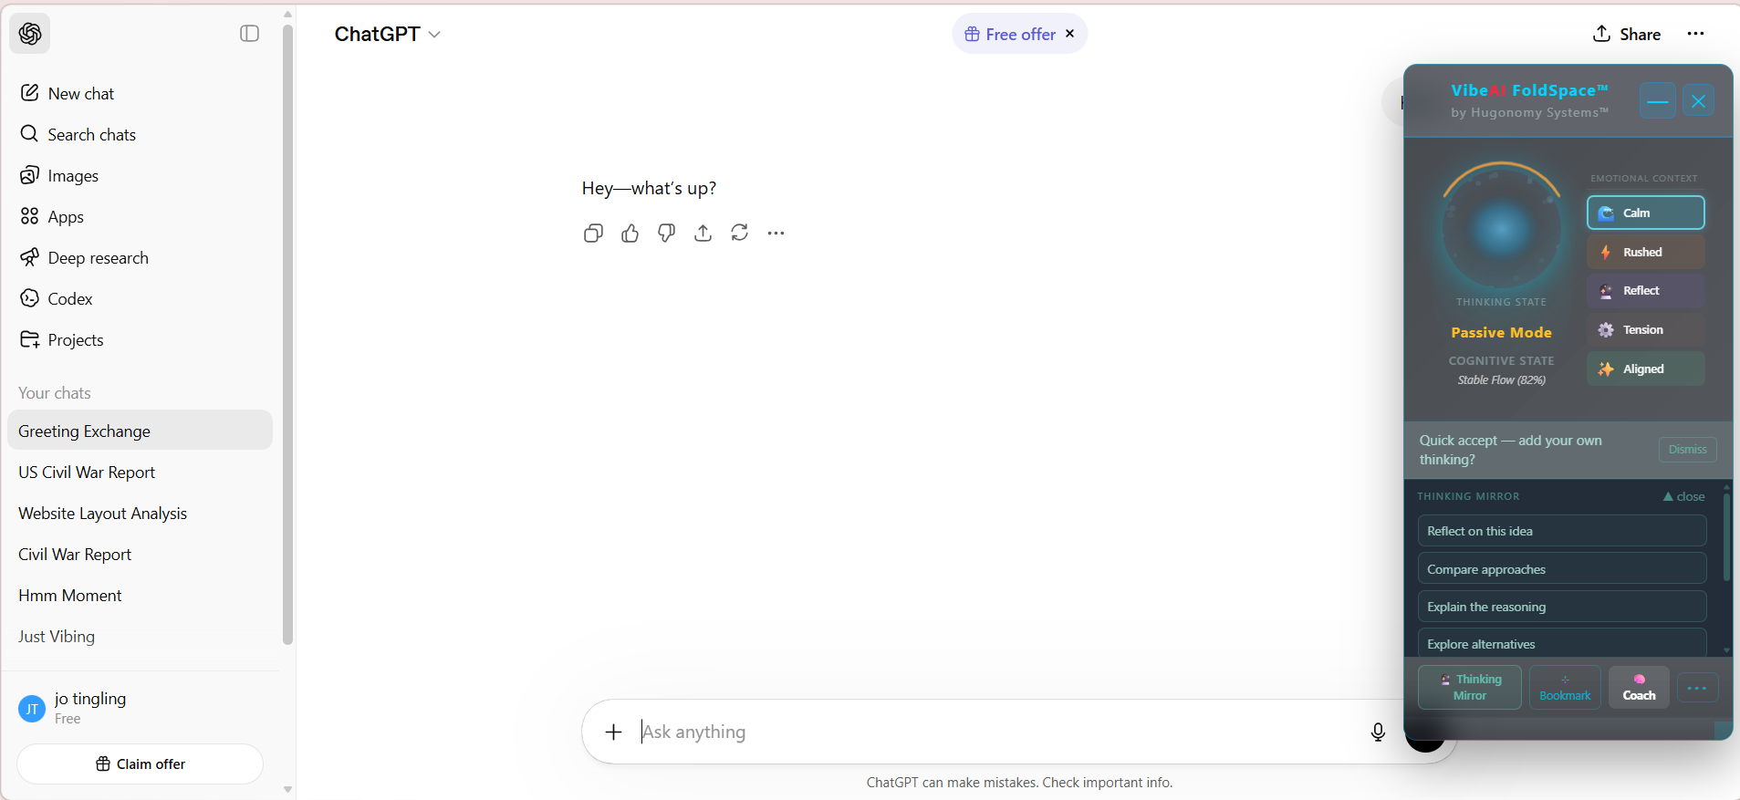1740x800 pixels.
Task: Open the FoldSpace more options button
Action: pos(1697,688)
